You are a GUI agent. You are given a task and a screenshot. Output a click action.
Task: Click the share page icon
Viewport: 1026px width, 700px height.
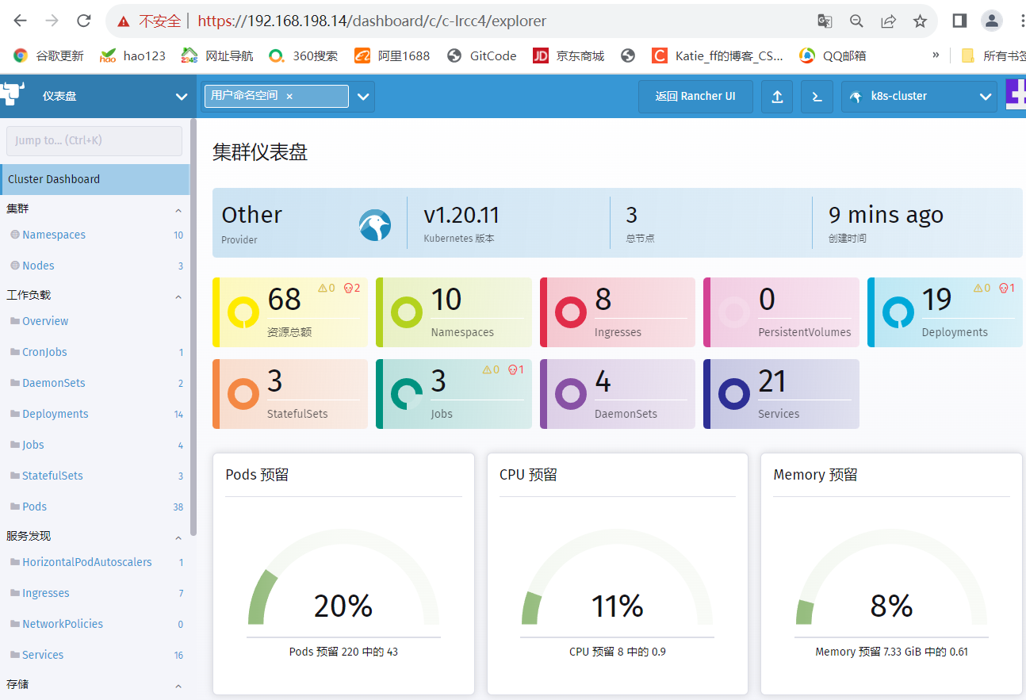[x=888, y=21]
